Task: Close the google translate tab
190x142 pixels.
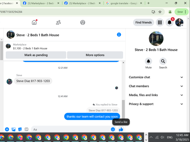Action: tap(141, 3)
